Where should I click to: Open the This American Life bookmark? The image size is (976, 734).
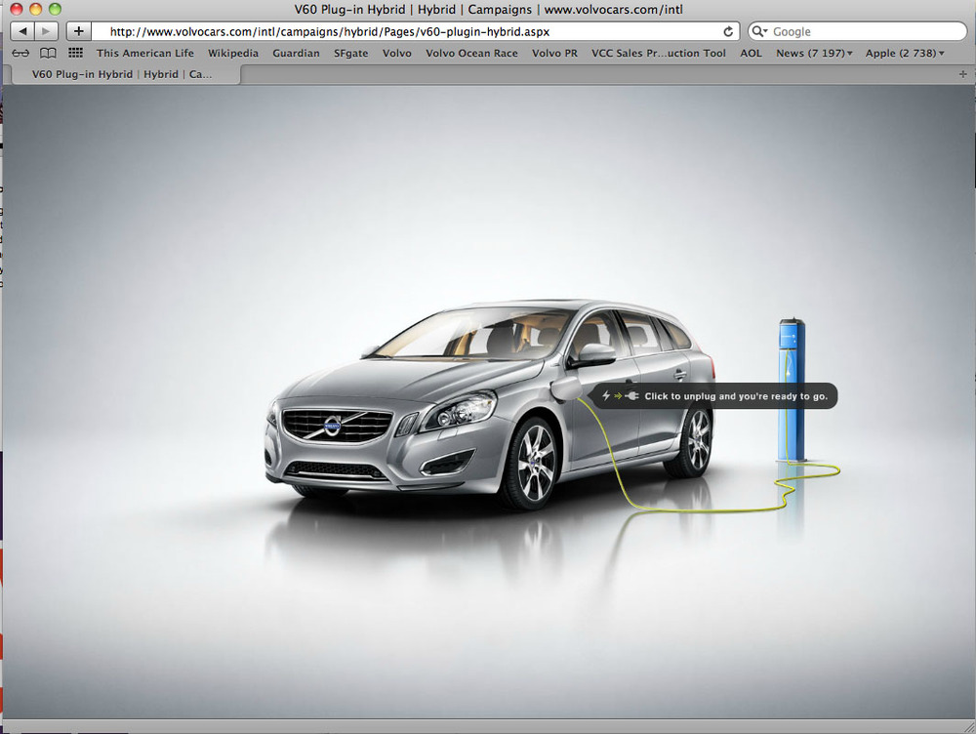point(144,53)
